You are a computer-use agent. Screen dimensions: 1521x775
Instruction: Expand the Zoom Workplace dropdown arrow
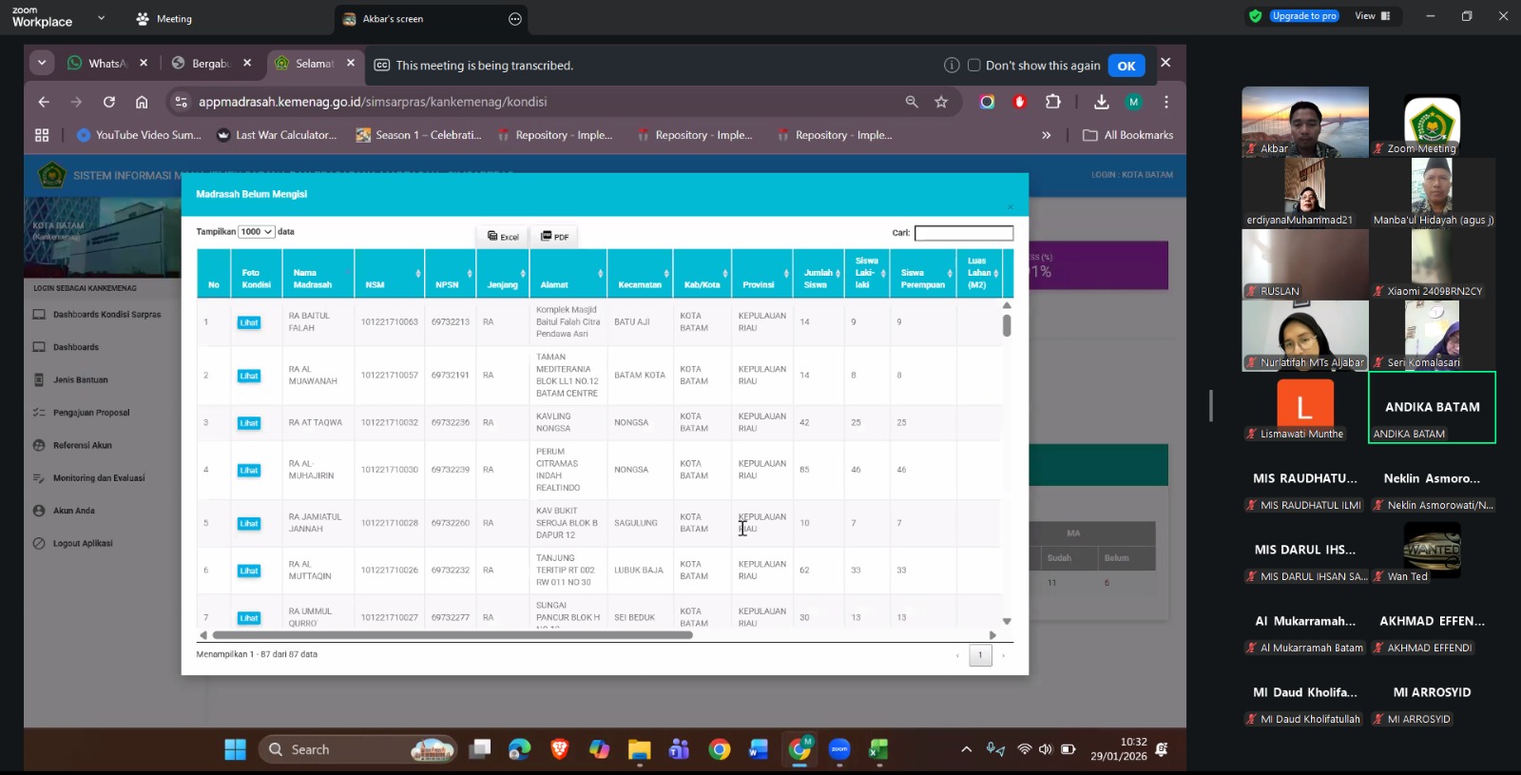pos(102,18)
